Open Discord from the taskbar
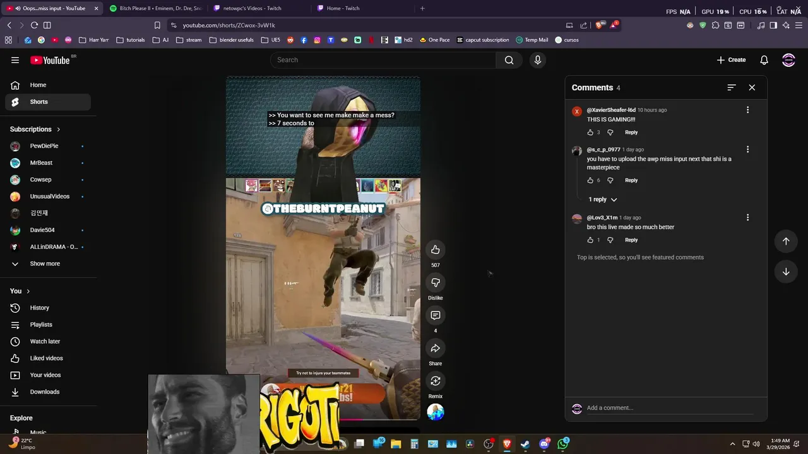Image resolution: width=808 pixels, height=454 pixels. pos(544,444)
